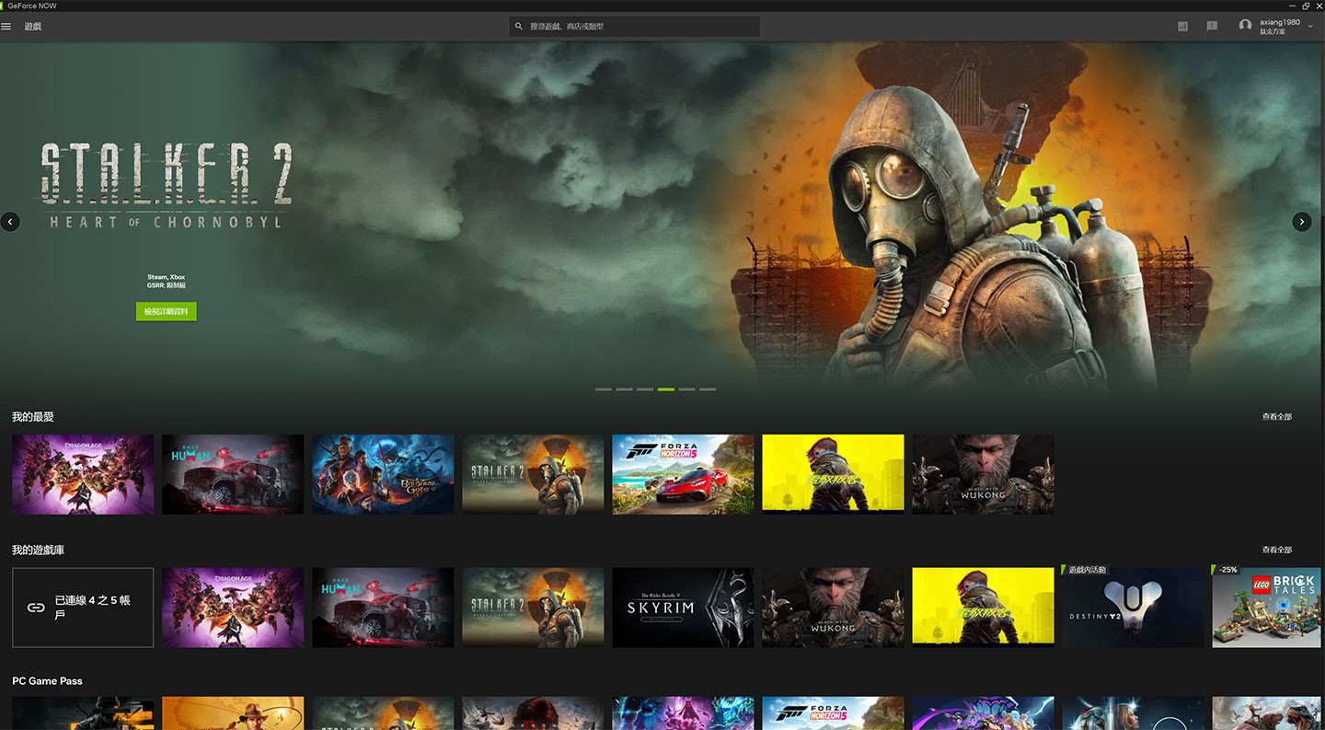This screenshot has height=730, width=1325.
Task: Open Skyrim tile in 我的遊戲庫
Action: click(x=683, y=608)
